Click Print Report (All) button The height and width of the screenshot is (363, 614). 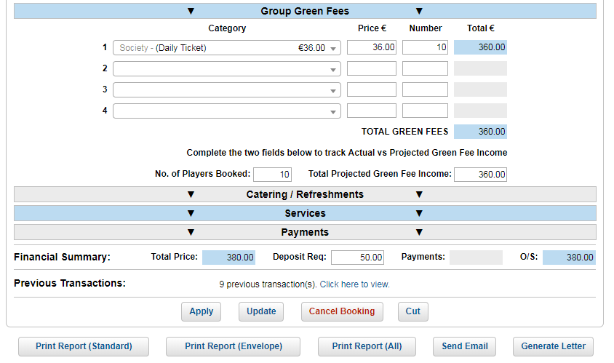(x=367, y=346)
